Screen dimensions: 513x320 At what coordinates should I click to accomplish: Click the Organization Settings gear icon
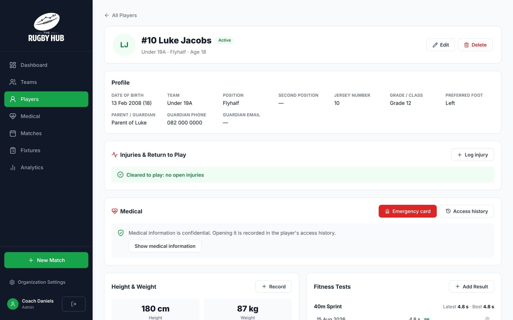(x=12, y=282)
